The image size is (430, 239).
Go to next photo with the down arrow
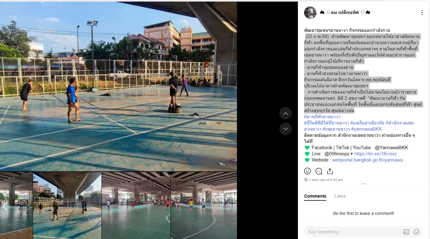[286, 129]
